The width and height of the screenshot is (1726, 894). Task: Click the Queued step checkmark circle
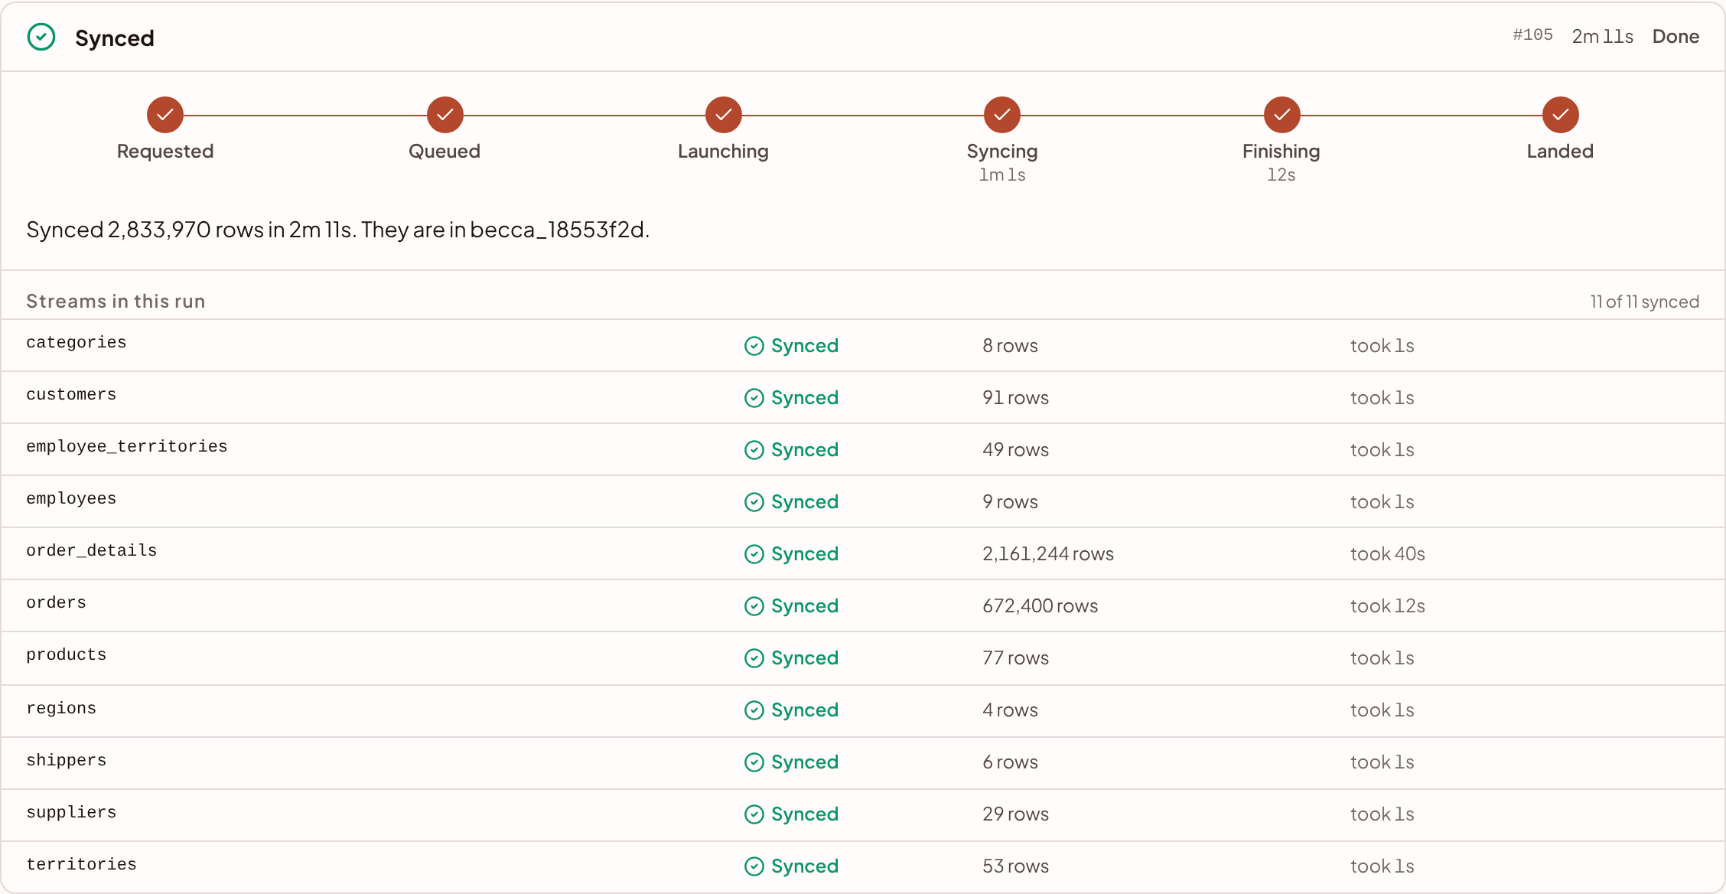[x=445, y=115]
